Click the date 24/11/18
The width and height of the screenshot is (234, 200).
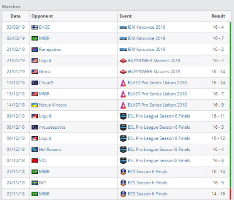[x=16, y=182]
